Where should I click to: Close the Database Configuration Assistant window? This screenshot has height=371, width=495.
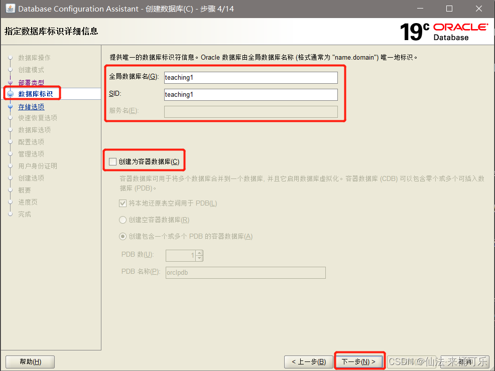coord(478,9)
